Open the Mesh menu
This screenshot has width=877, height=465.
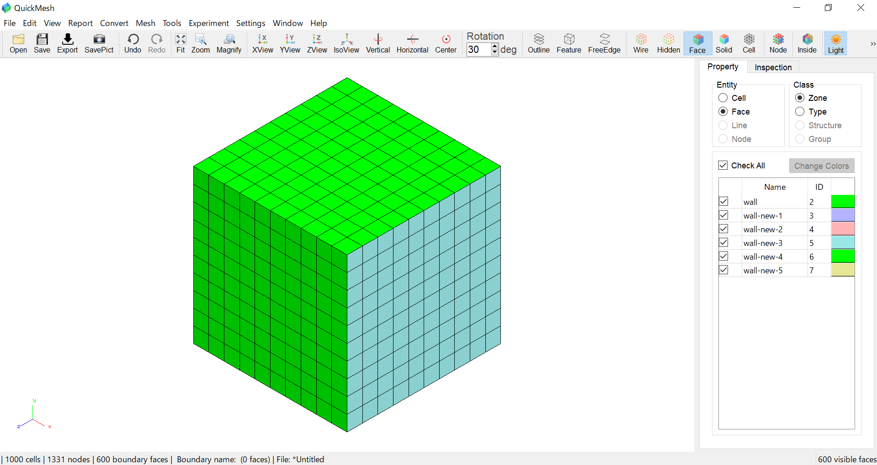(145, 23)
